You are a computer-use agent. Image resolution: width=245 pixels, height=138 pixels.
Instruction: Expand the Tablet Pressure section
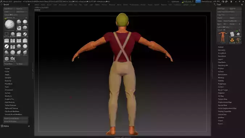point(10,105)
